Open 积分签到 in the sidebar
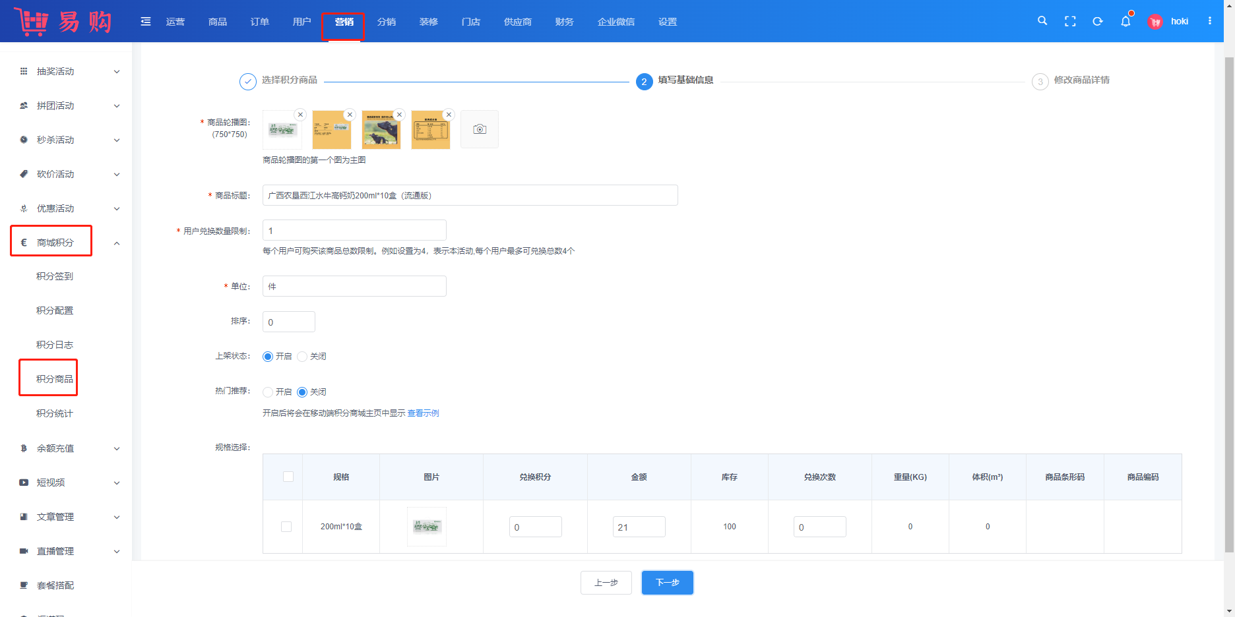 pyautogui.click(x=55, y=276)
